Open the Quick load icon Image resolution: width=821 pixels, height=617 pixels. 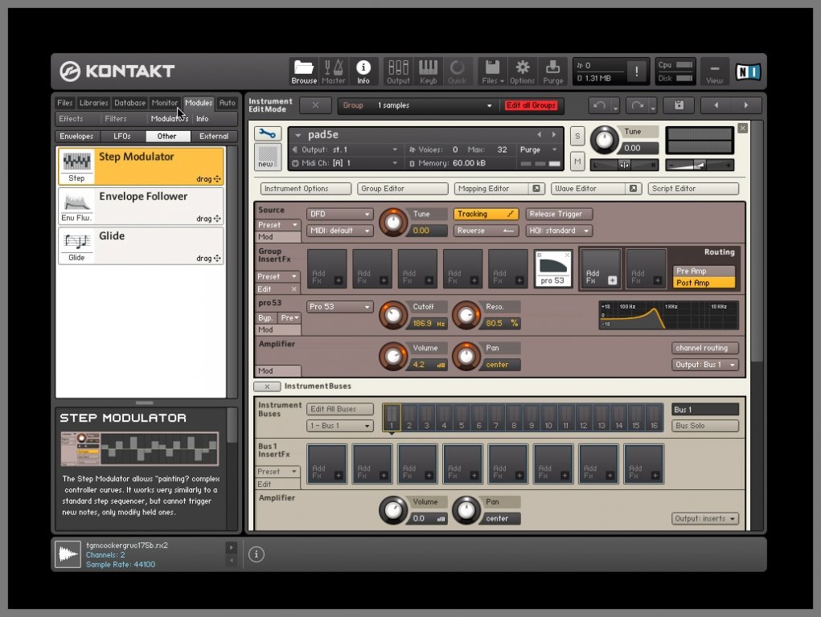(x=457, y=72)
